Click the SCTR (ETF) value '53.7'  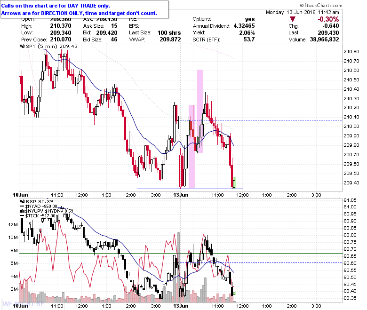[x=249, y=40]
